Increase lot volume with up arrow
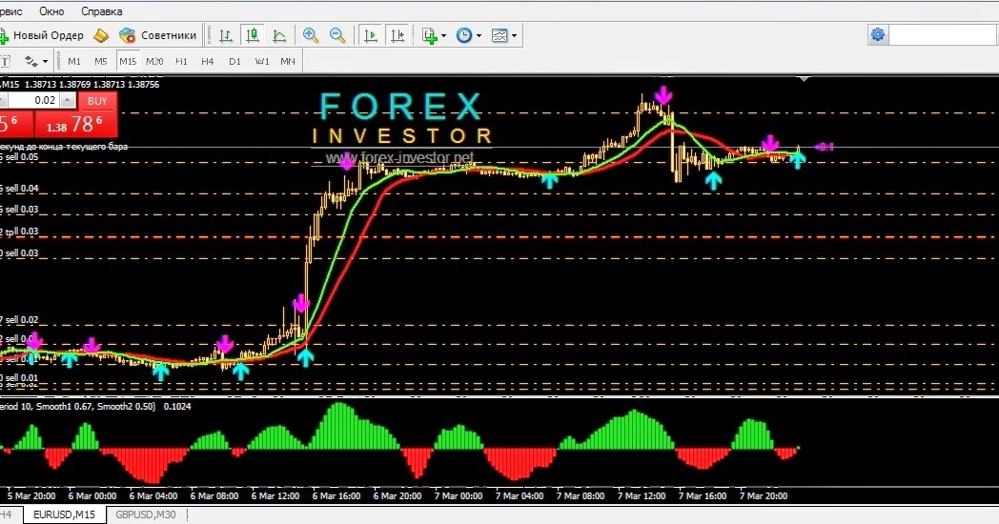This screenshot has width=999, height=524. pyautogui.click(x=68, y=101)
